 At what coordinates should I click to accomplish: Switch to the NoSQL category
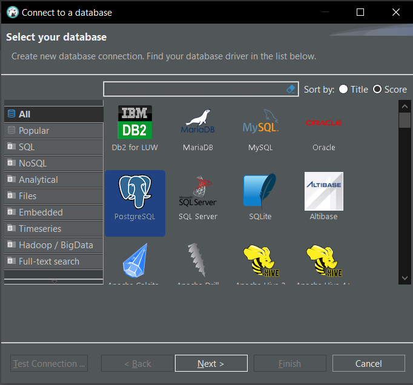pyautogui.click(x=54, y=163)
